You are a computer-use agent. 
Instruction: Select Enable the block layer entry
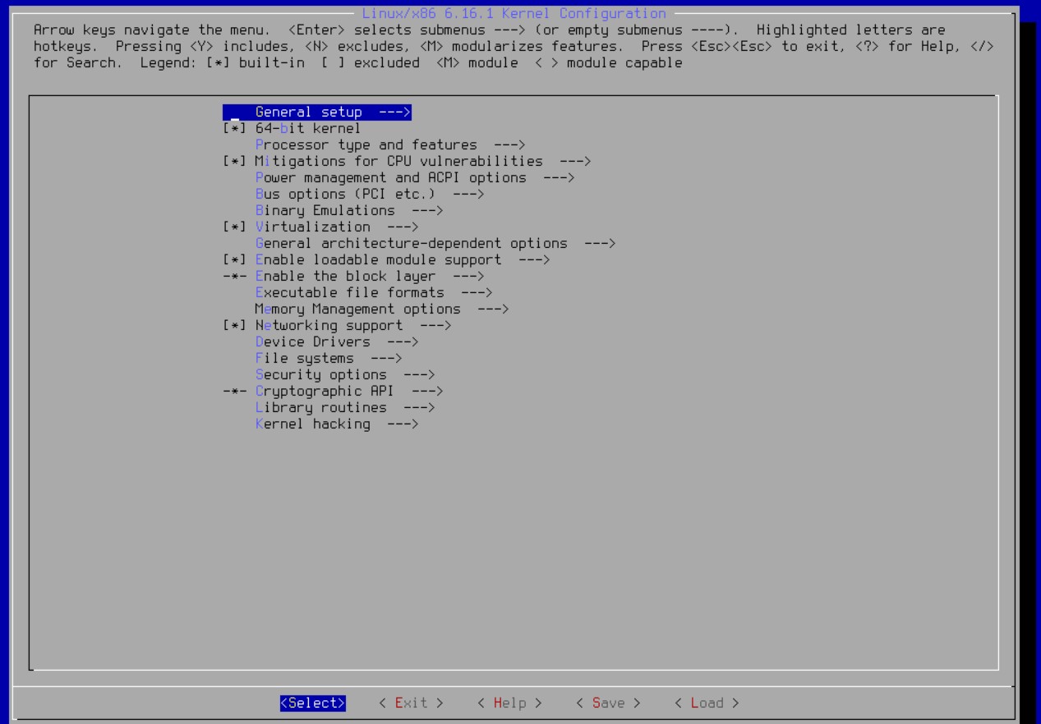click(353, 276)
